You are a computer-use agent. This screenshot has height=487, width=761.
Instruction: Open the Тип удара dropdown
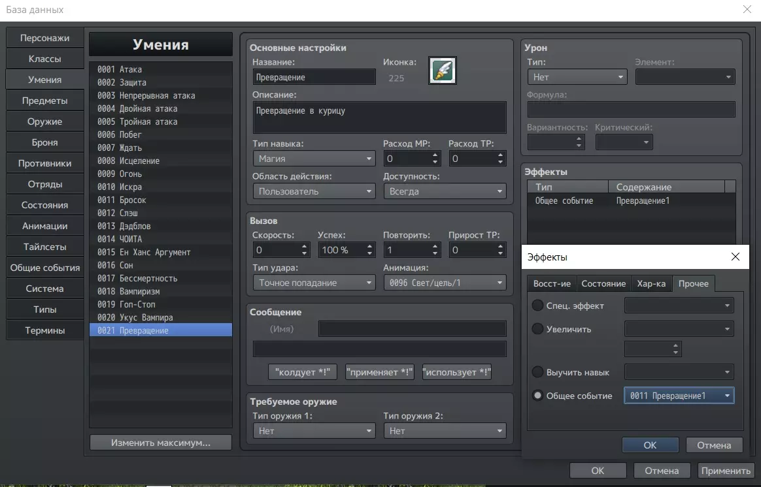(314, 283)
